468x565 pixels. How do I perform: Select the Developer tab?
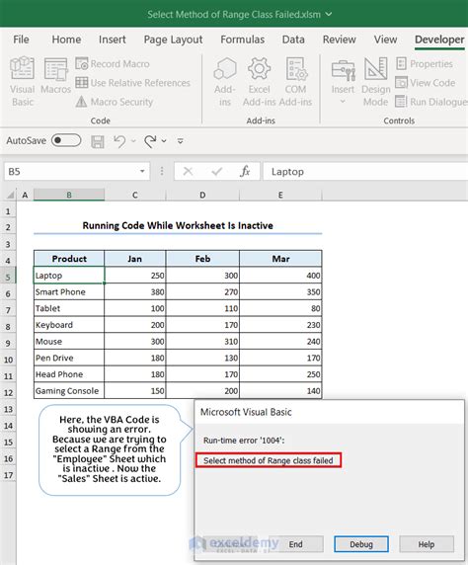coord(439,40)
